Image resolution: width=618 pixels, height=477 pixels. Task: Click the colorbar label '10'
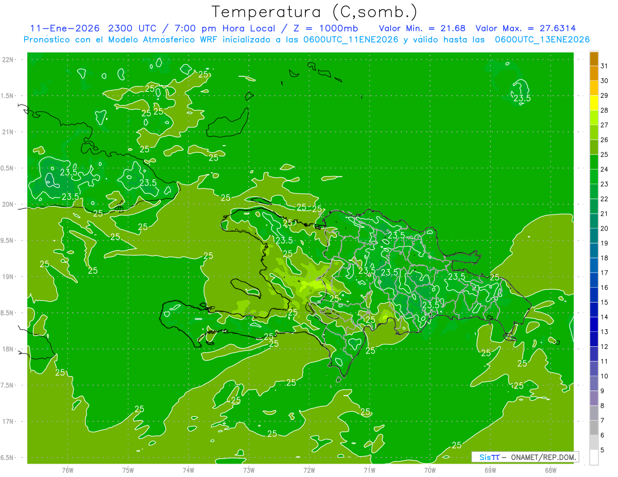point(605,376)
